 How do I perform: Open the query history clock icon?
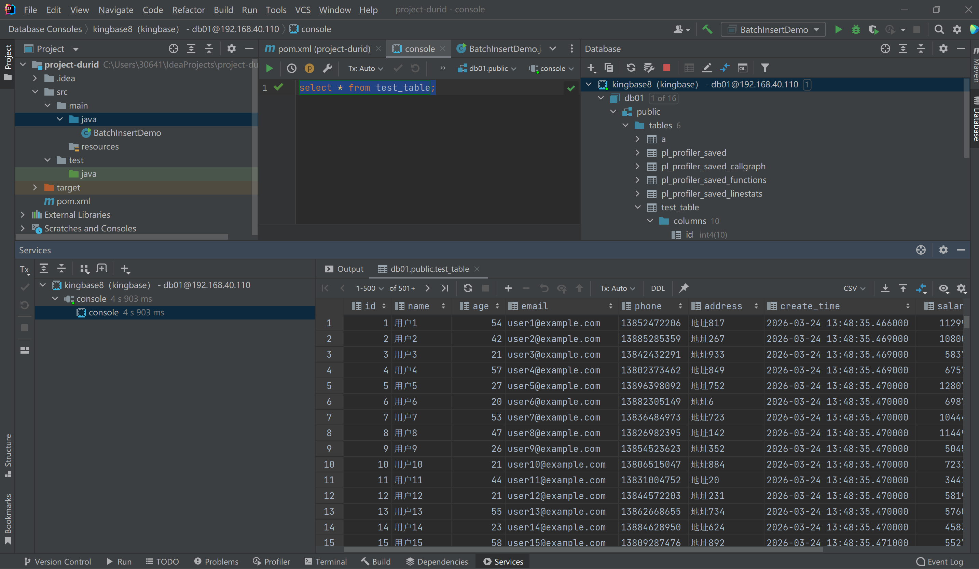click(291, 68)
